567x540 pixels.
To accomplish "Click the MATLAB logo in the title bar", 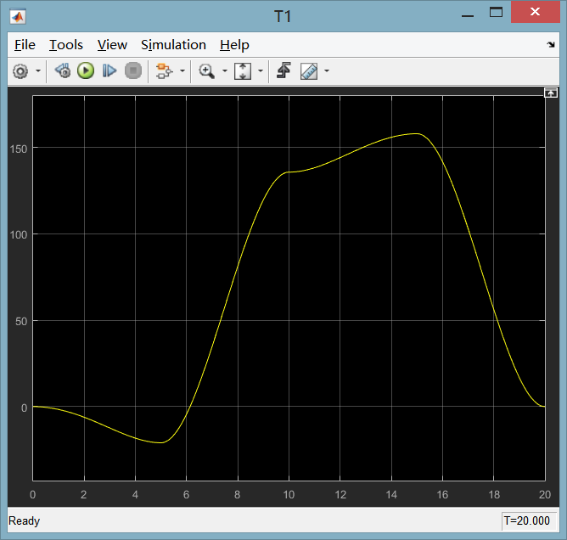I will [18, 17].
